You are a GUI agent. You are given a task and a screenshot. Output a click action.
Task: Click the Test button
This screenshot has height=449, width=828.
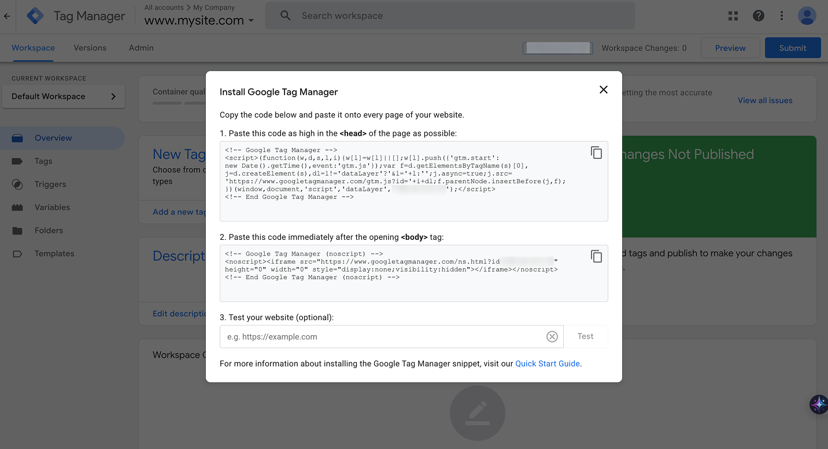pos(585,336)
